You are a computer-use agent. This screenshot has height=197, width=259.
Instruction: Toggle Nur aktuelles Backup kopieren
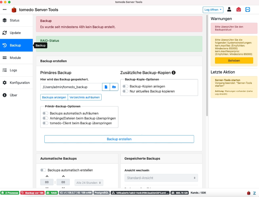coord(125,91)
